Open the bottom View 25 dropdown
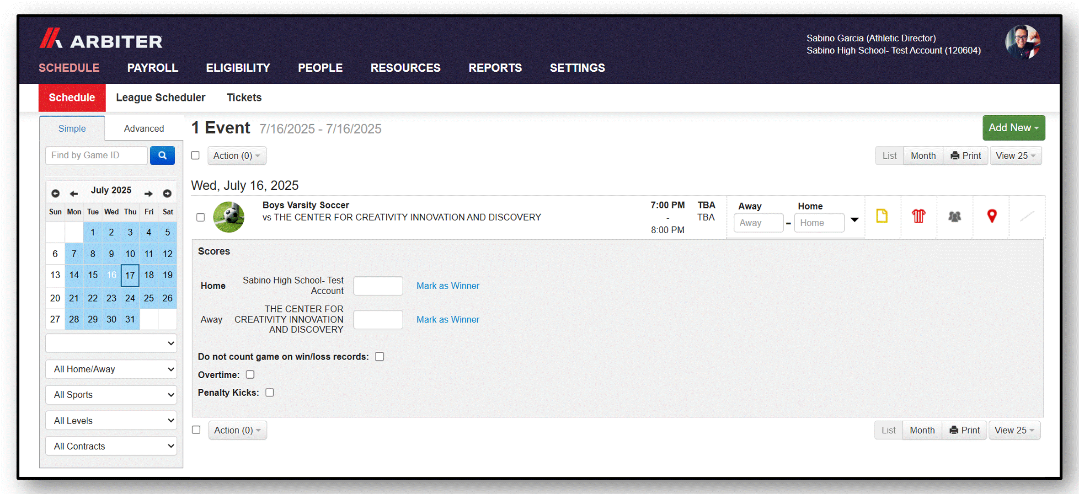1079x494 pixels. (1014, 430)
